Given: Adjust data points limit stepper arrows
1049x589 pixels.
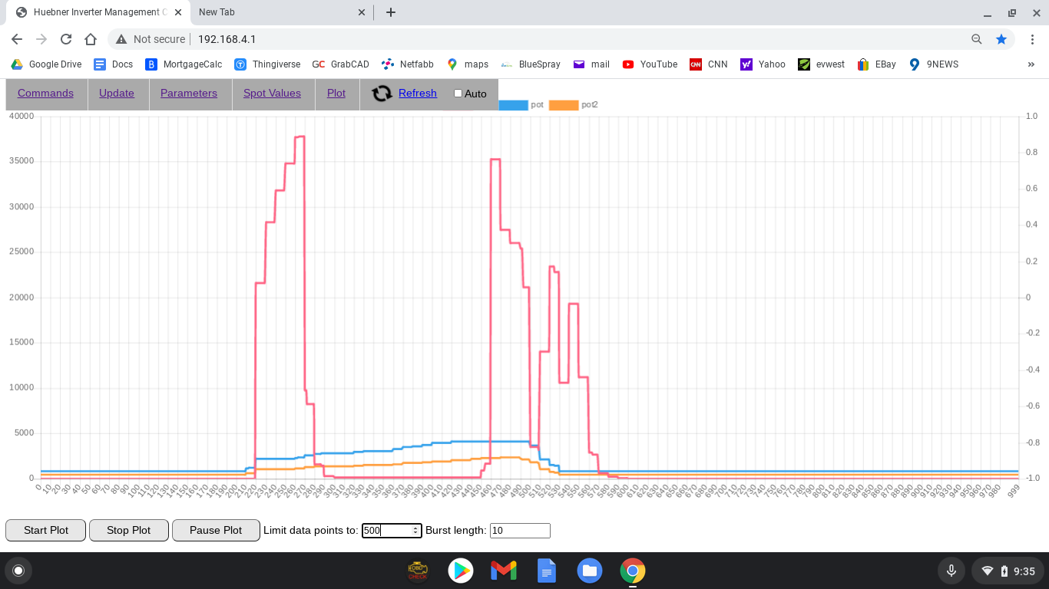Looking at the screenshot, I should [415, 530].
